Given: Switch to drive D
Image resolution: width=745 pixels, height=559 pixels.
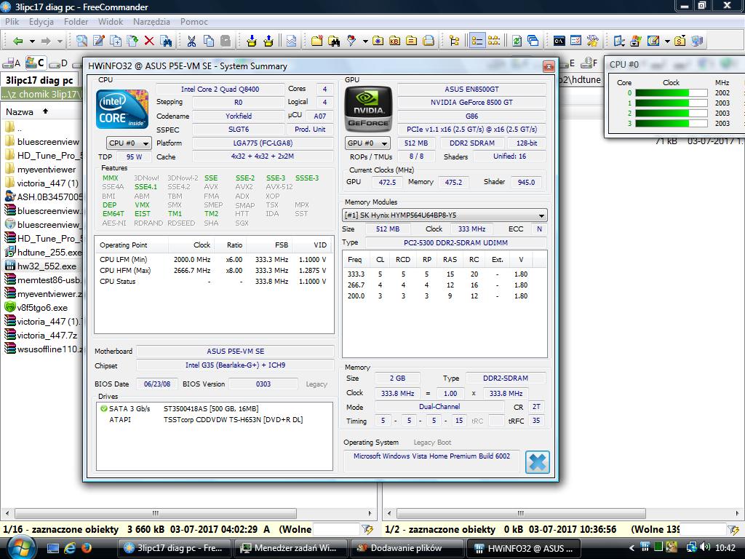Looking at the screenshot, I should [59, 63].
